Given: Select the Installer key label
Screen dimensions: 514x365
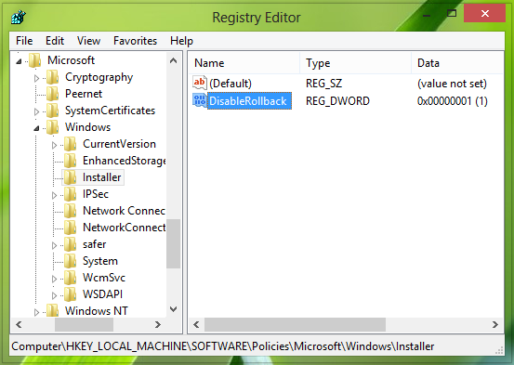Looking at the screenshot, I should tap(102, 177).
